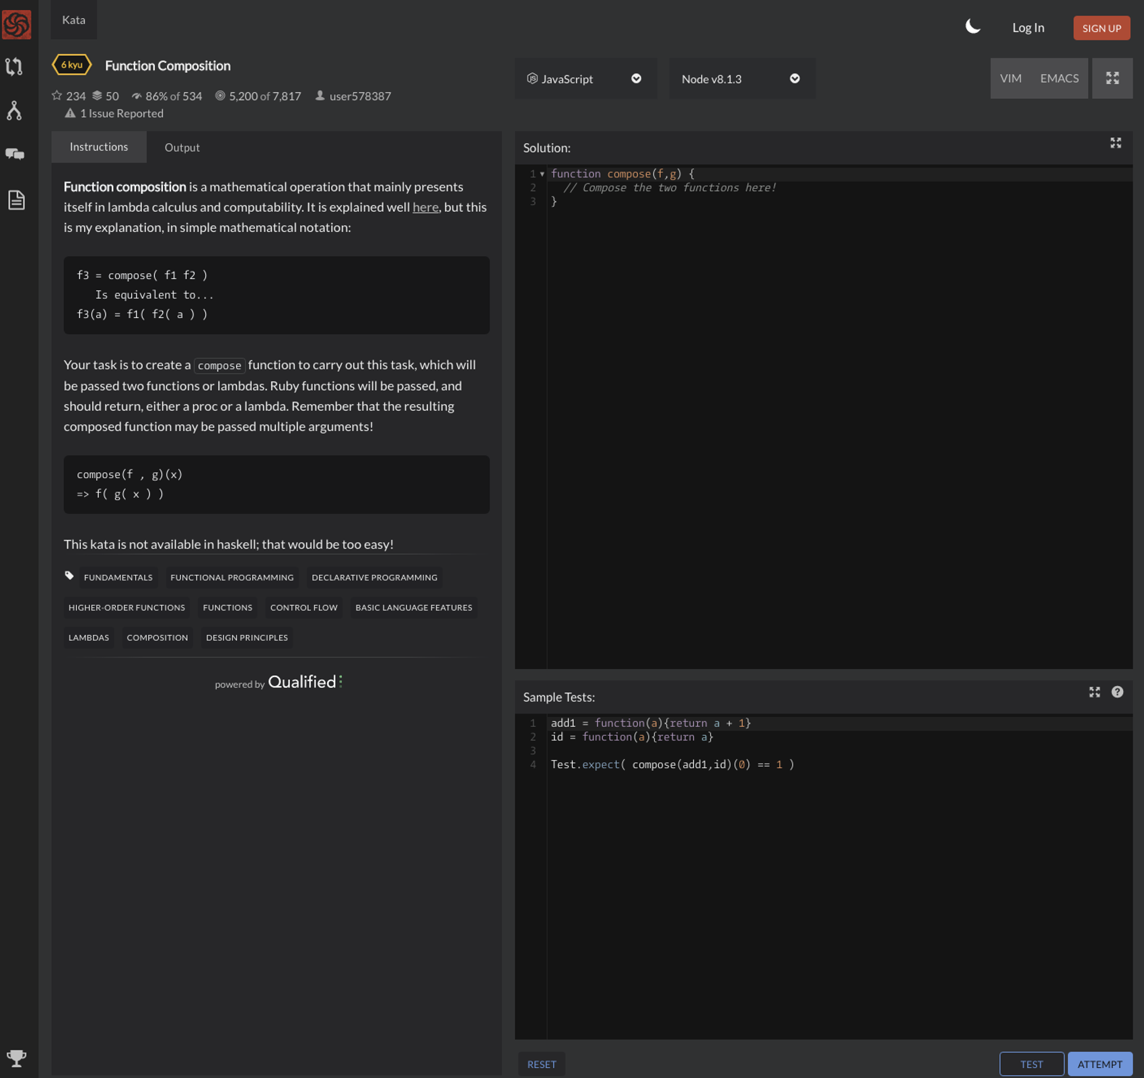Click the JavaScript language logo icon
The height and width of the screenshot is (1078, 1144).
pyautogui.click(x=532, y=79)
